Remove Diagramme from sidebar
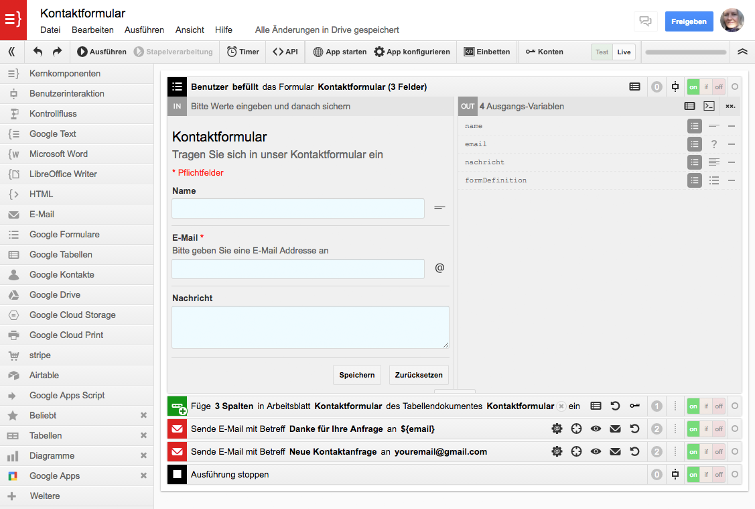 point(143,455)
